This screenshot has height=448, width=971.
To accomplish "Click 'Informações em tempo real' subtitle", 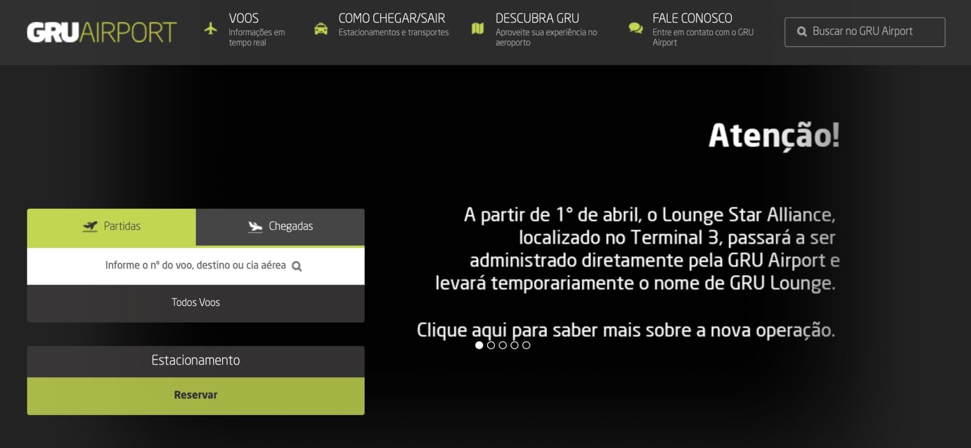I will [x=256, y=37].
